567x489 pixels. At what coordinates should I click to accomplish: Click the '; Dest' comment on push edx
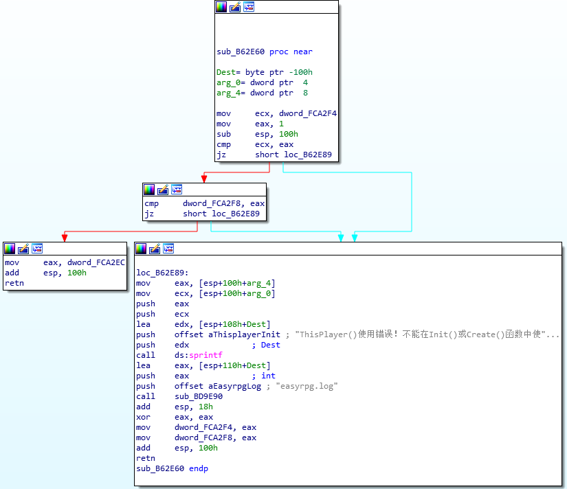266,345
